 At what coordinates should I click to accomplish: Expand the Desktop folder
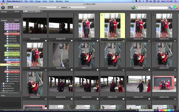(1, 86)
